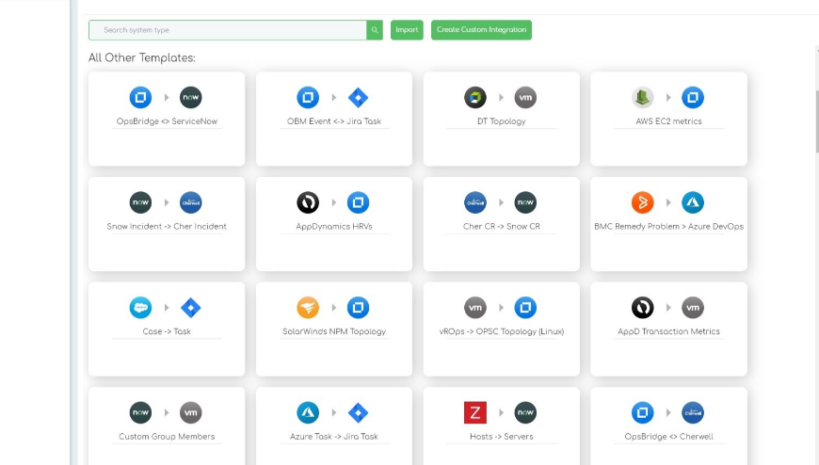Click Azure icon in Azure Task -> Jira Task card
This screenshot has width=819, height=465.
coord(308,412)
